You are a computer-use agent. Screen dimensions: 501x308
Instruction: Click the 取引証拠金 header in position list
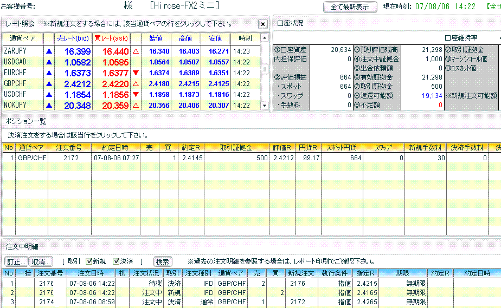click(236, 148)
